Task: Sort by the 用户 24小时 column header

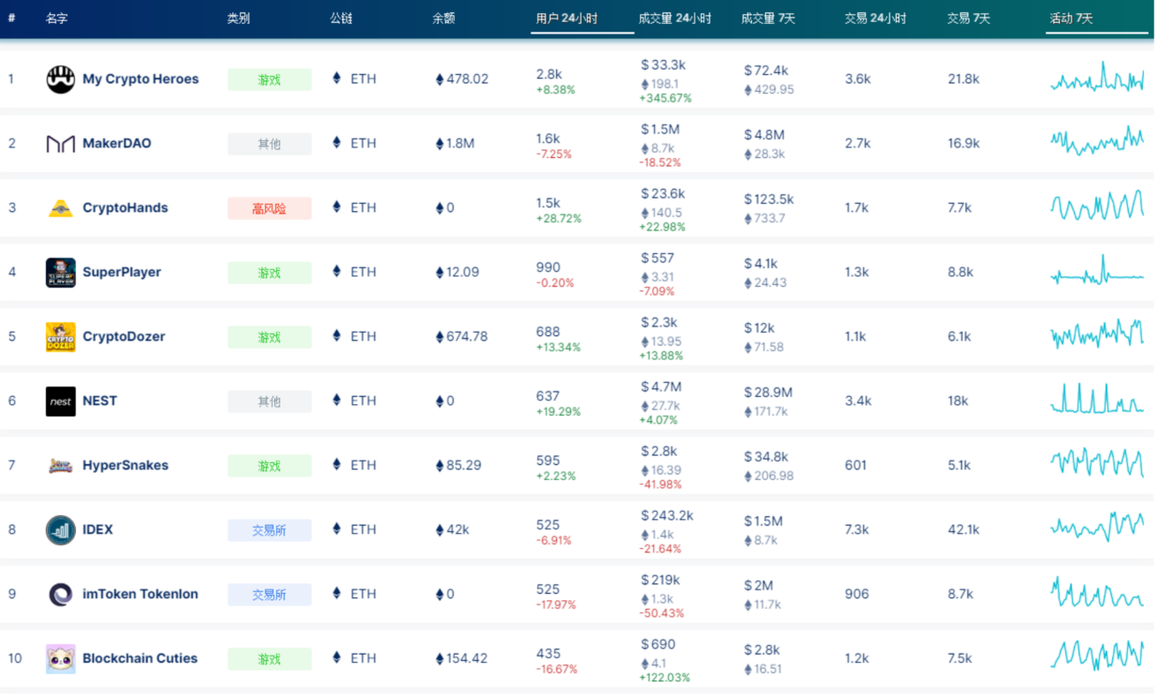Action: pyautogui.click(x=567, y=19)
